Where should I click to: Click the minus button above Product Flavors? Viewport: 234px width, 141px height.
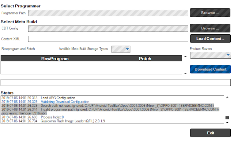pos(185,56)
